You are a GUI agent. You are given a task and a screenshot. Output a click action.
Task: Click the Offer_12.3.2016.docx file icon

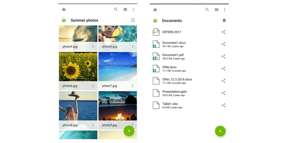(x=156, y=81)
